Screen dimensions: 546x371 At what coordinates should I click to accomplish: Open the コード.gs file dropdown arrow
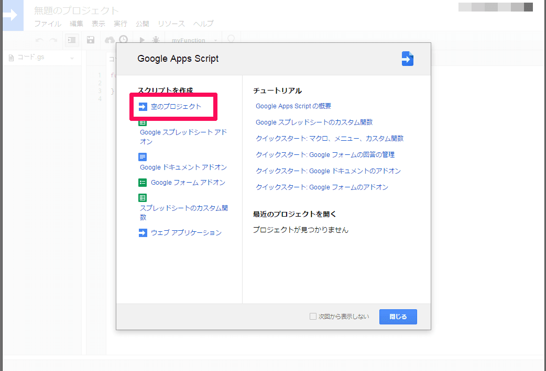(72, 59)
